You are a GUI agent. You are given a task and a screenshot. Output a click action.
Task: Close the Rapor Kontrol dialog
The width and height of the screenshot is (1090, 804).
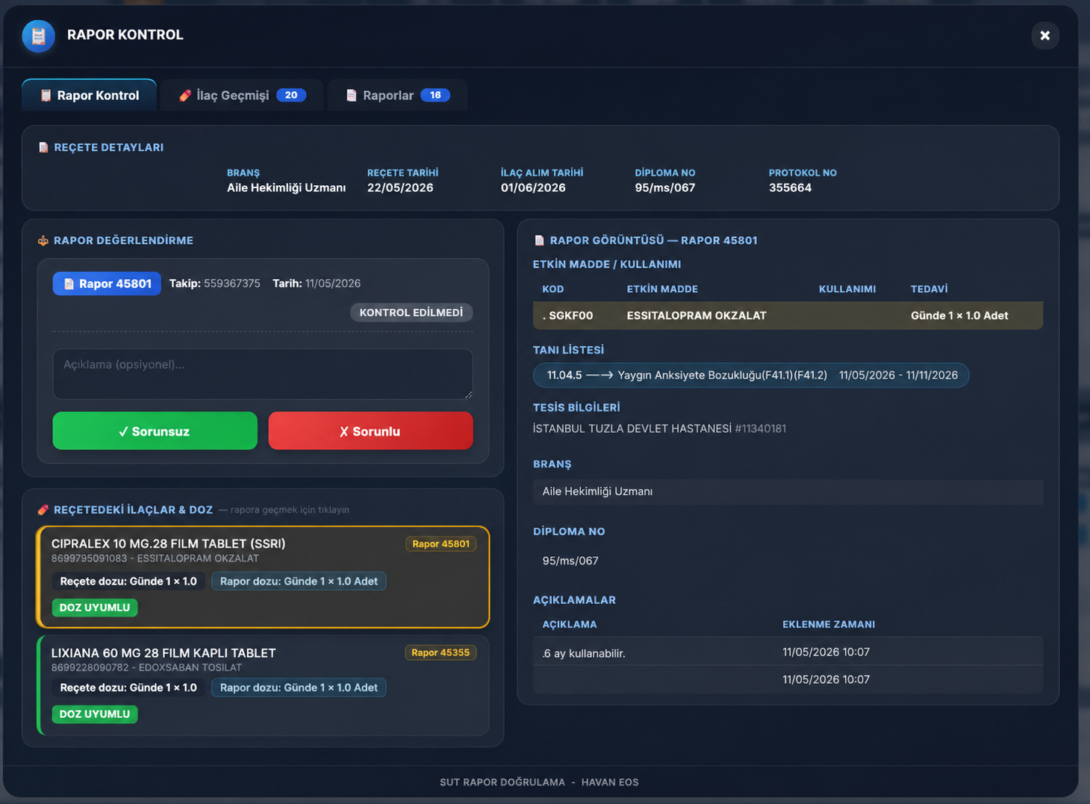pyautogui.click(x=1045, y=35)
